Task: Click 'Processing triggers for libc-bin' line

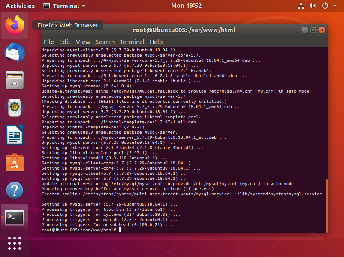Action: pos(108,209)
